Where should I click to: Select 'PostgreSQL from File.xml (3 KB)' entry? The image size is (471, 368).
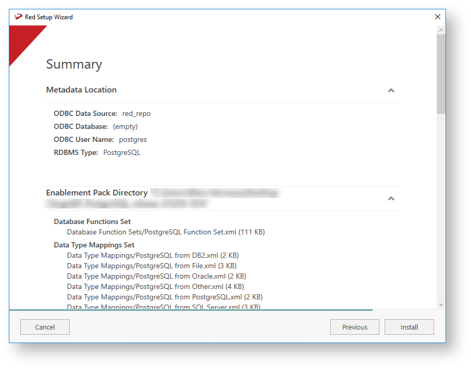[152, 266]
